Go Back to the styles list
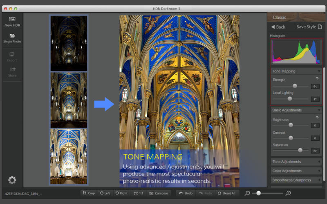Screen dimensions: 327x204 point(278,27)
